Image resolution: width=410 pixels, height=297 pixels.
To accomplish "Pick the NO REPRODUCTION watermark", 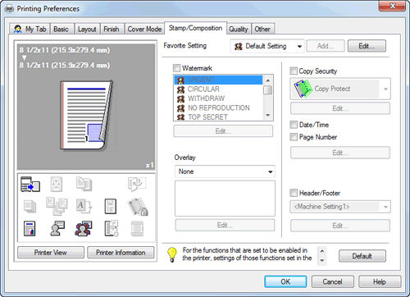I will (x=218, y=107).
